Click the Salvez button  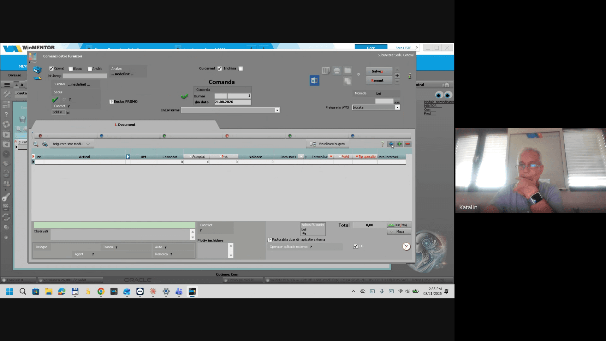379,71
